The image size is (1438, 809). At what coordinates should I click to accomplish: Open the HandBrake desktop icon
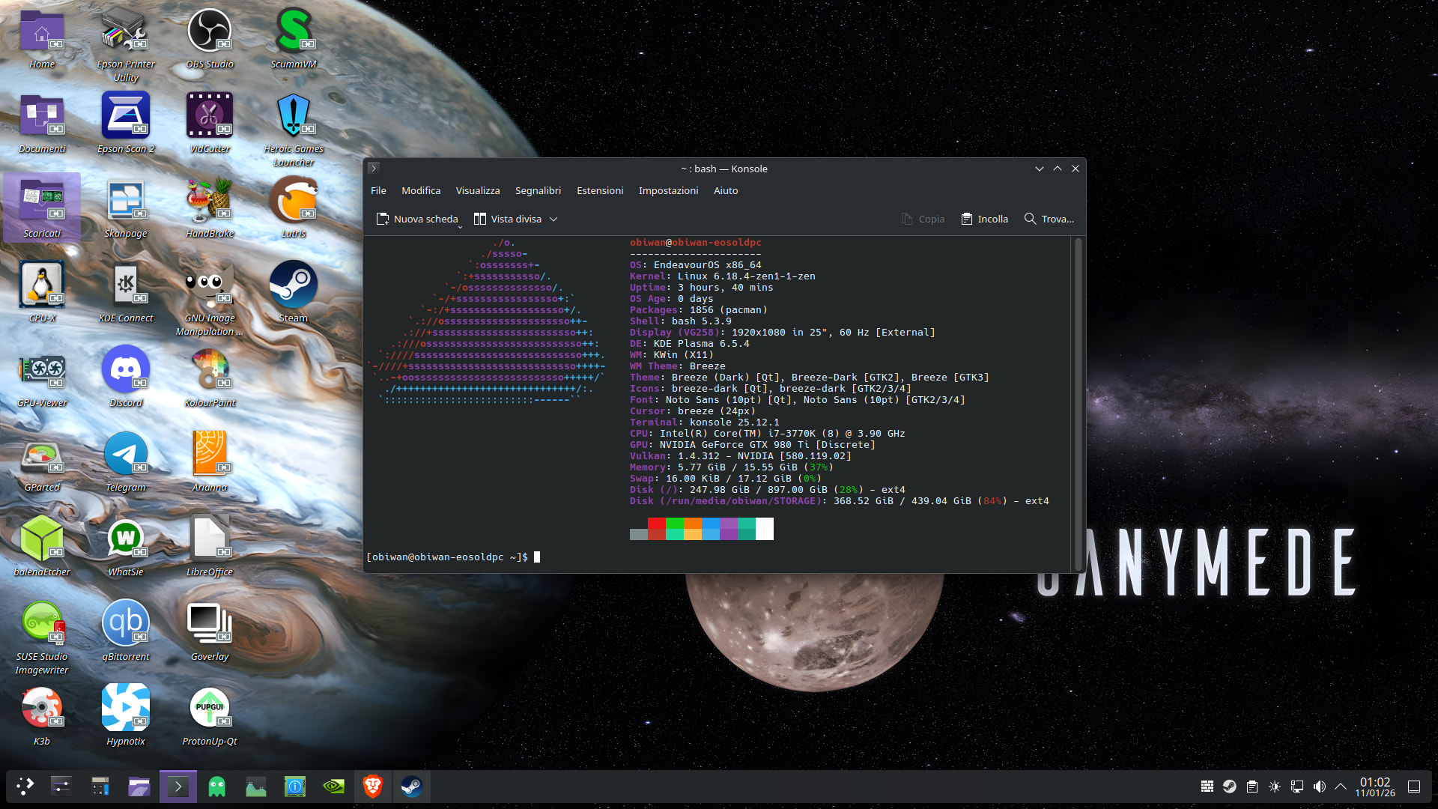coord(209,201)
